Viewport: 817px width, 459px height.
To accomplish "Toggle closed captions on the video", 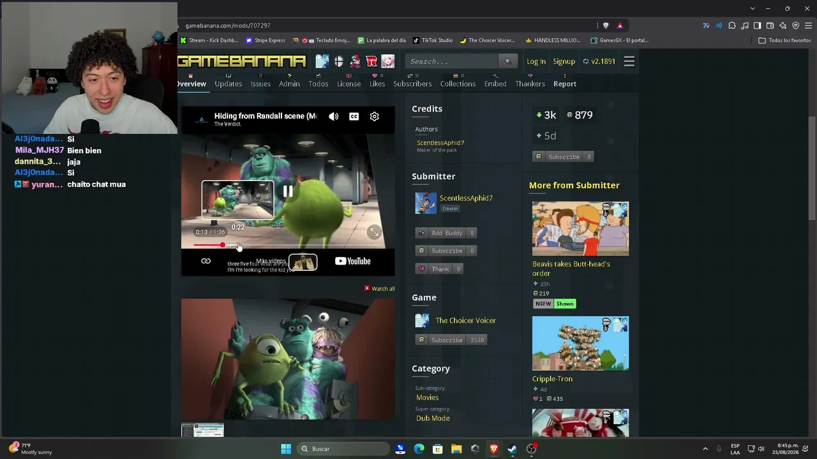I will (354, 117).
